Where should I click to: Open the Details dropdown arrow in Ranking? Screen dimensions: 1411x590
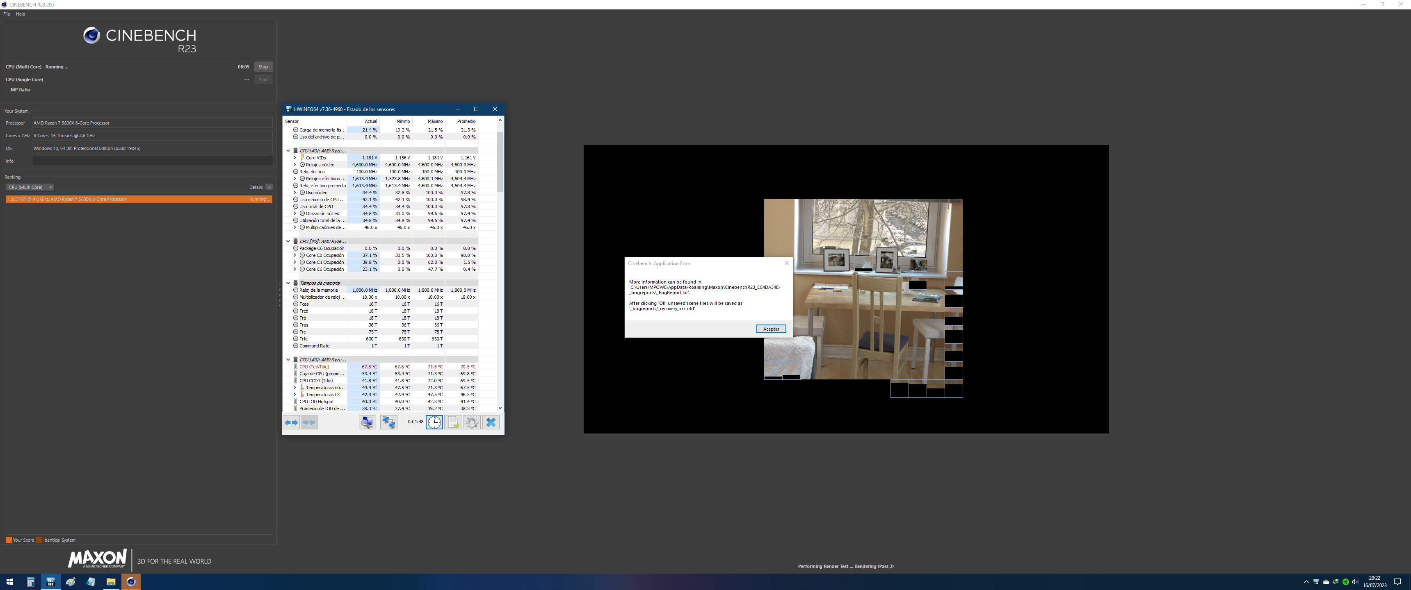[269, 187]
